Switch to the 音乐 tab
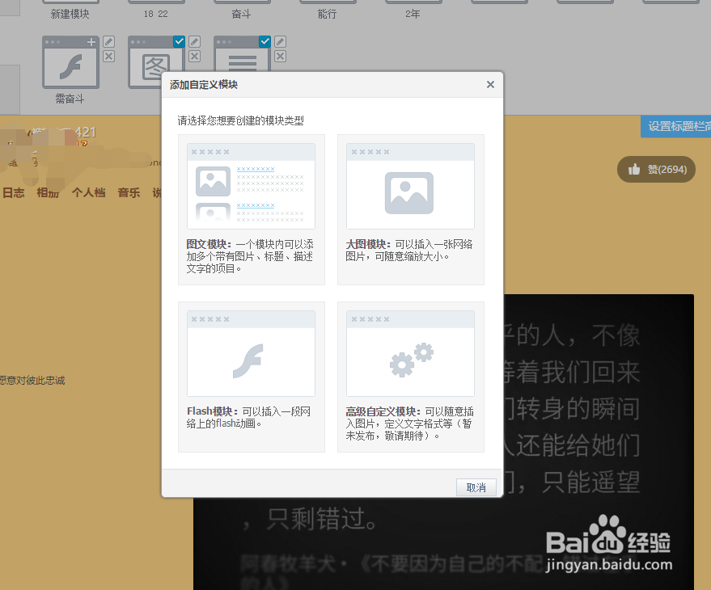 128,192
